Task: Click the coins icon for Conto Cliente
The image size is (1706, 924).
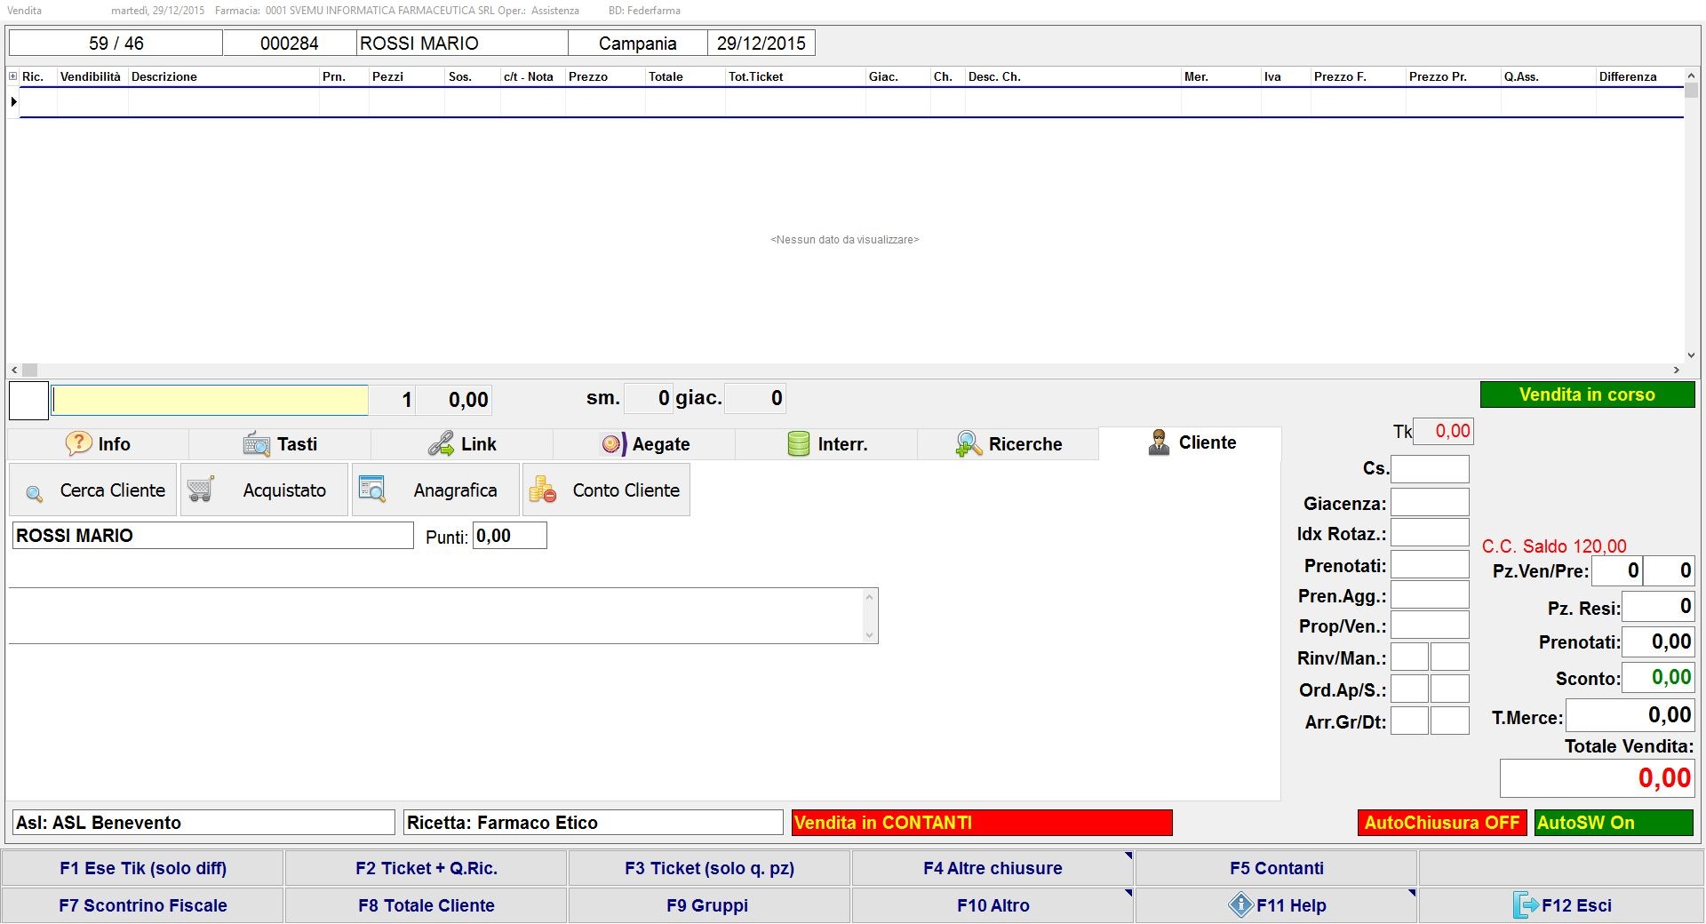Action: coord(542,490)
